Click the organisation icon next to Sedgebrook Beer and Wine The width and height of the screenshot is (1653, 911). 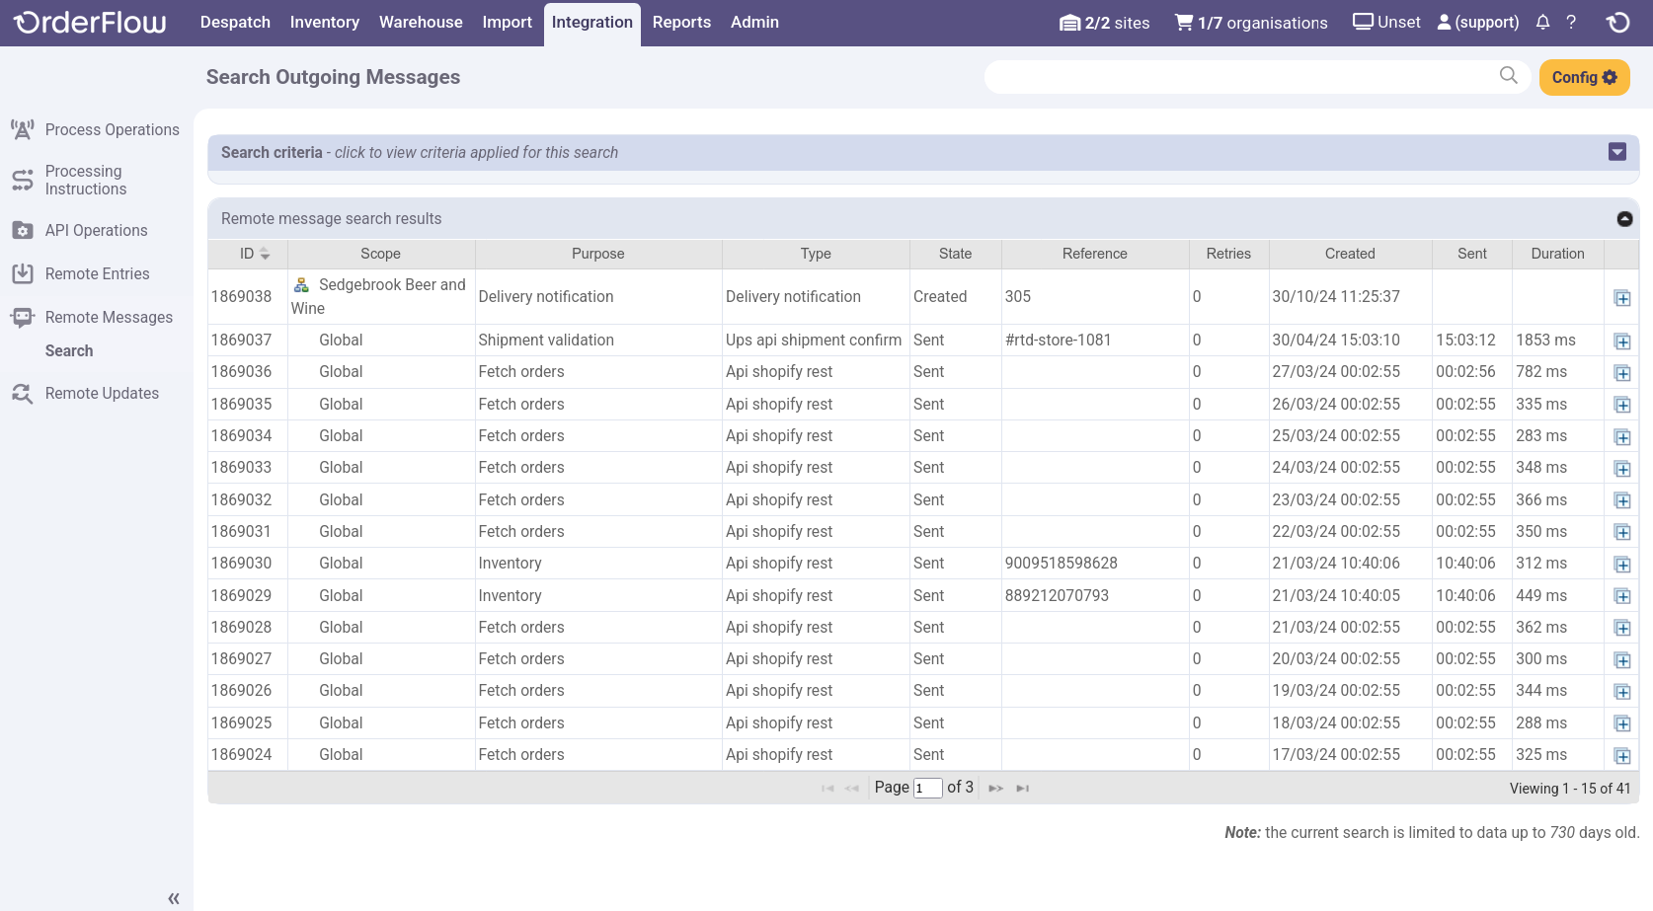pos(301,284)
